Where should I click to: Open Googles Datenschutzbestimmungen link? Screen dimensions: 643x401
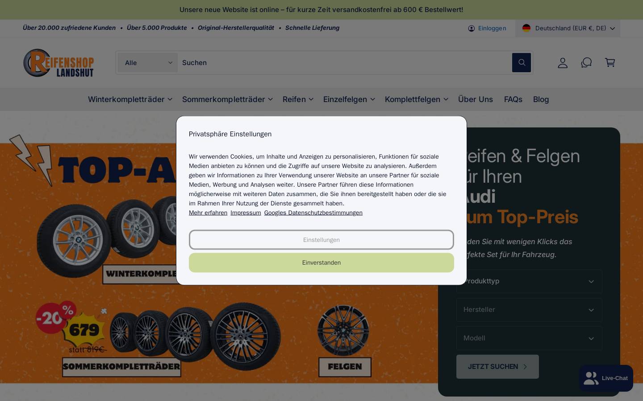(x=313, y=213)
